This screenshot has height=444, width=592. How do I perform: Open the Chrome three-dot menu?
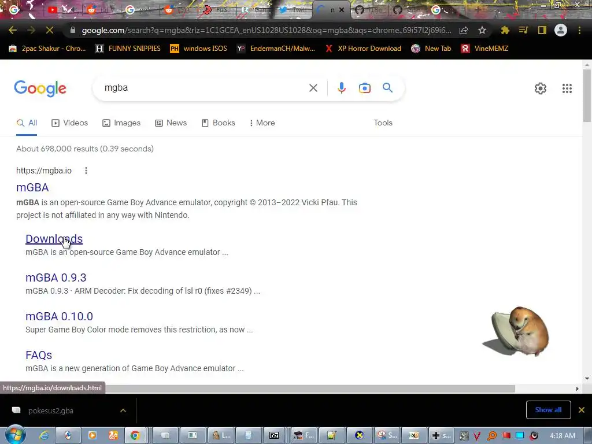coord(579,30)
